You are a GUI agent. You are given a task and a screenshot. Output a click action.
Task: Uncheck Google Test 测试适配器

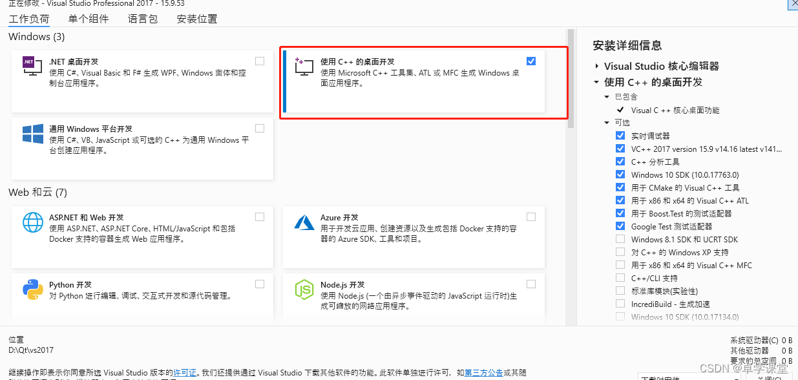[620, 226]
